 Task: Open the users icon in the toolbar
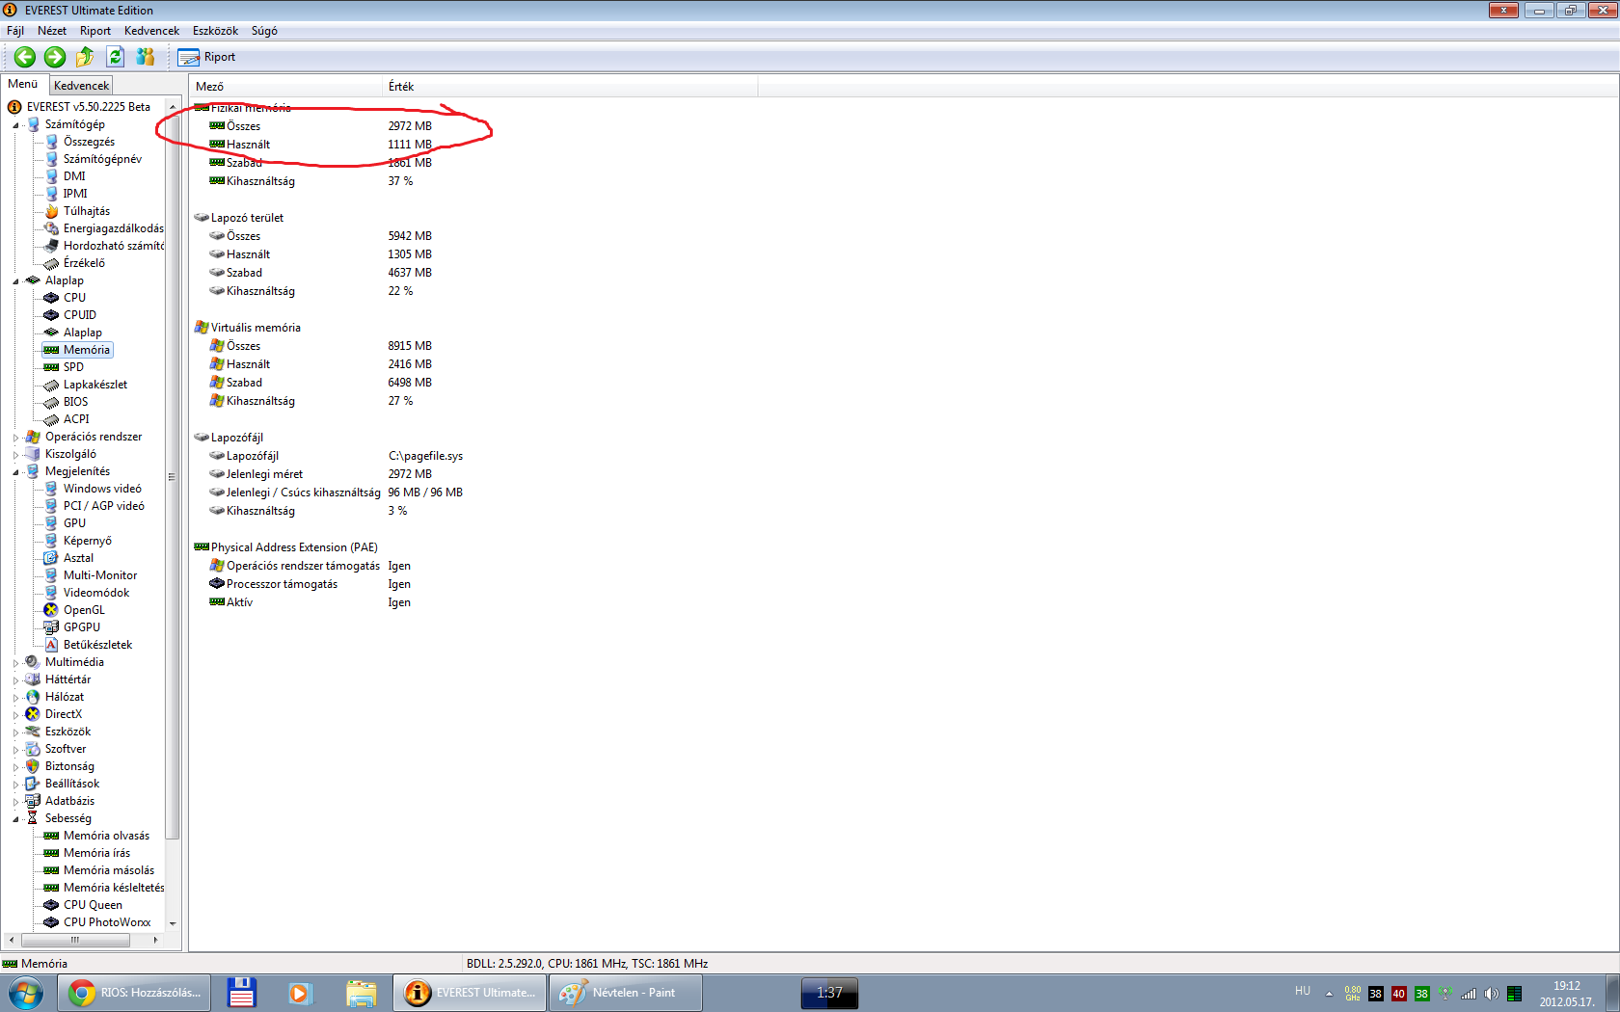coord(145,57)
